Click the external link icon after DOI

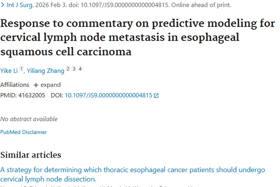pyautogui.click(x=156, y=96)
